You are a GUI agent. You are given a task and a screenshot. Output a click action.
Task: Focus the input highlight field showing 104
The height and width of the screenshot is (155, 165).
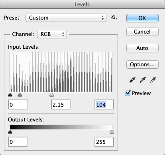click(104, 105)
